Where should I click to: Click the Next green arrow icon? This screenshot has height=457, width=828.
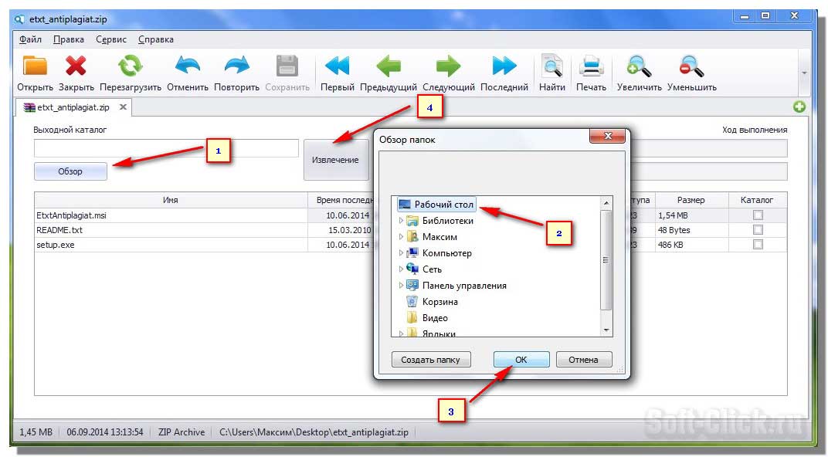click(448, 66)
